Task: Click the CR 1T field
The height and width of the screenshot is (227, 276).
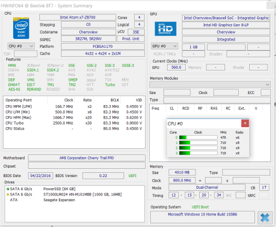Action: point(264,188)
